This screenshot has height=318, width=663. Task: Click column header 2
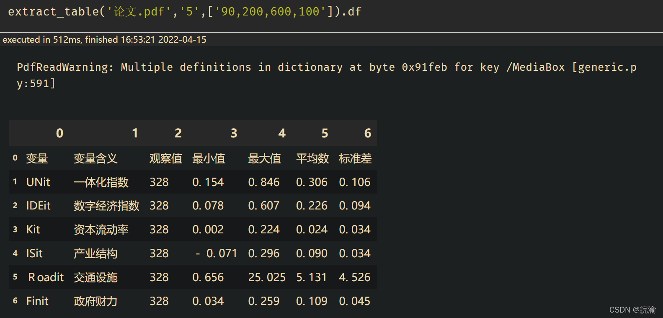click(178, 133)
